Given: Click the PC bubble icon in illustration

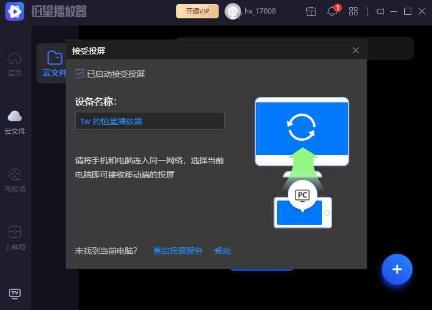Looking at the screenshot, I should tap(303, 195).
